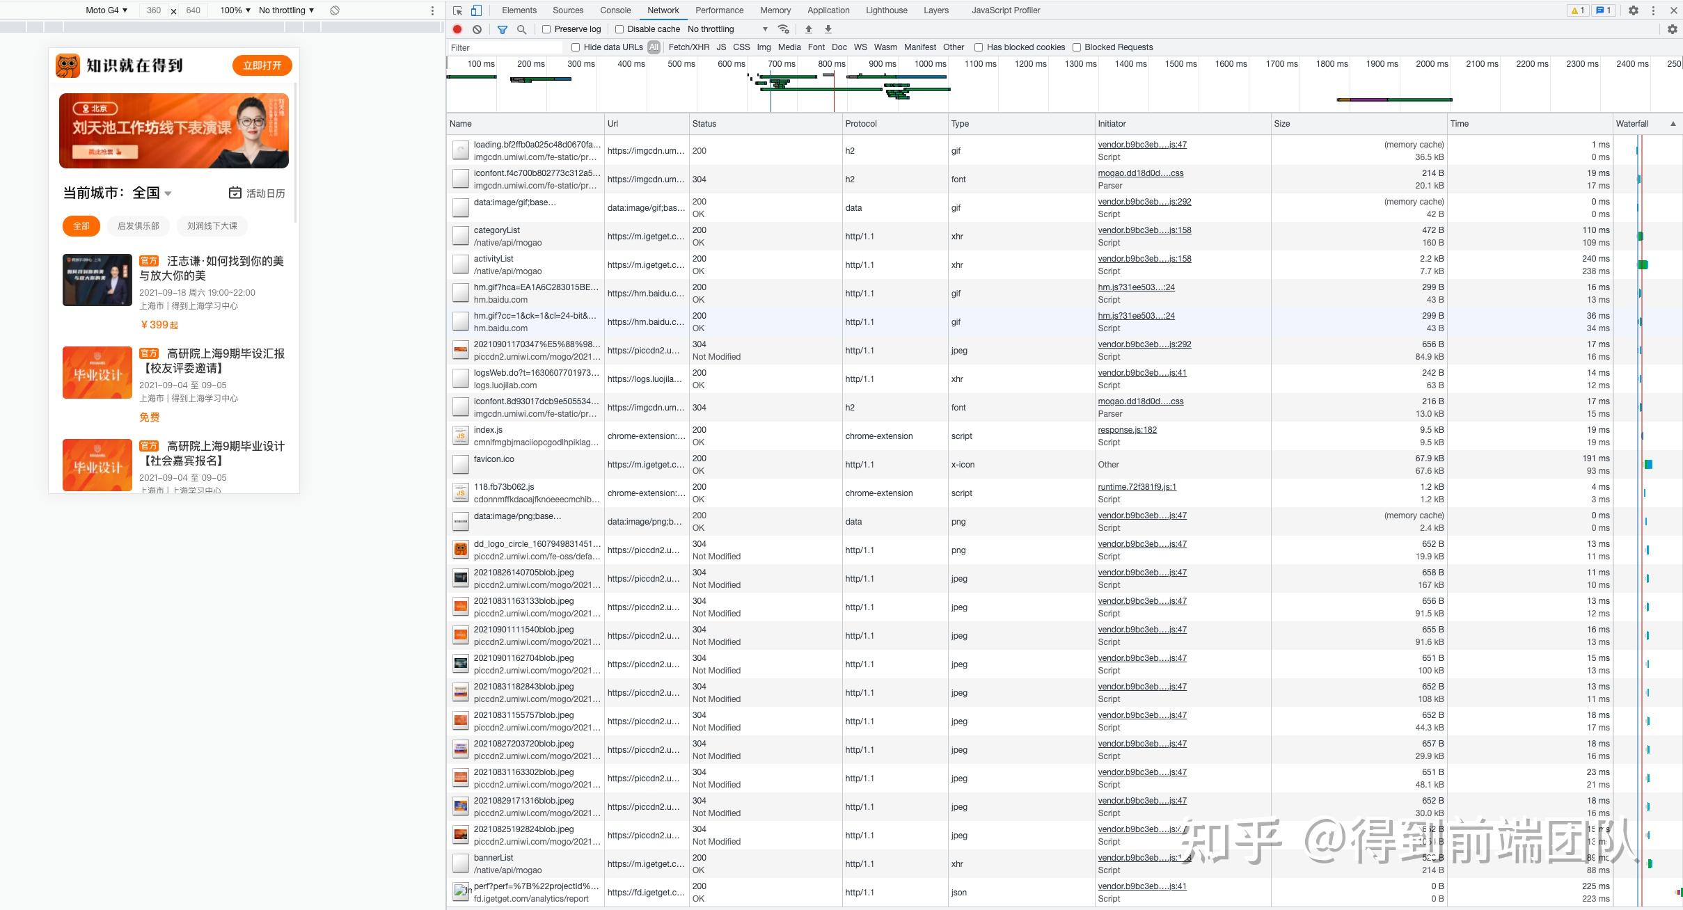This screenshot has height=910, width=1683.
Task: Open the Lighthouse panel
Action: pyautogui.click(x=885, y=10)
